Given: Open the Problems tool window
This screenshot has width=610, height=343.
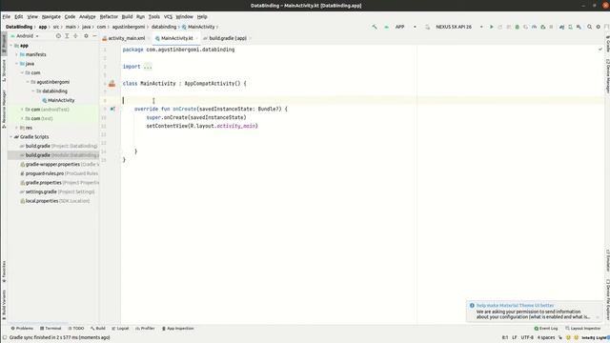Looking at the screenshot, I should [x=22, y=329].
